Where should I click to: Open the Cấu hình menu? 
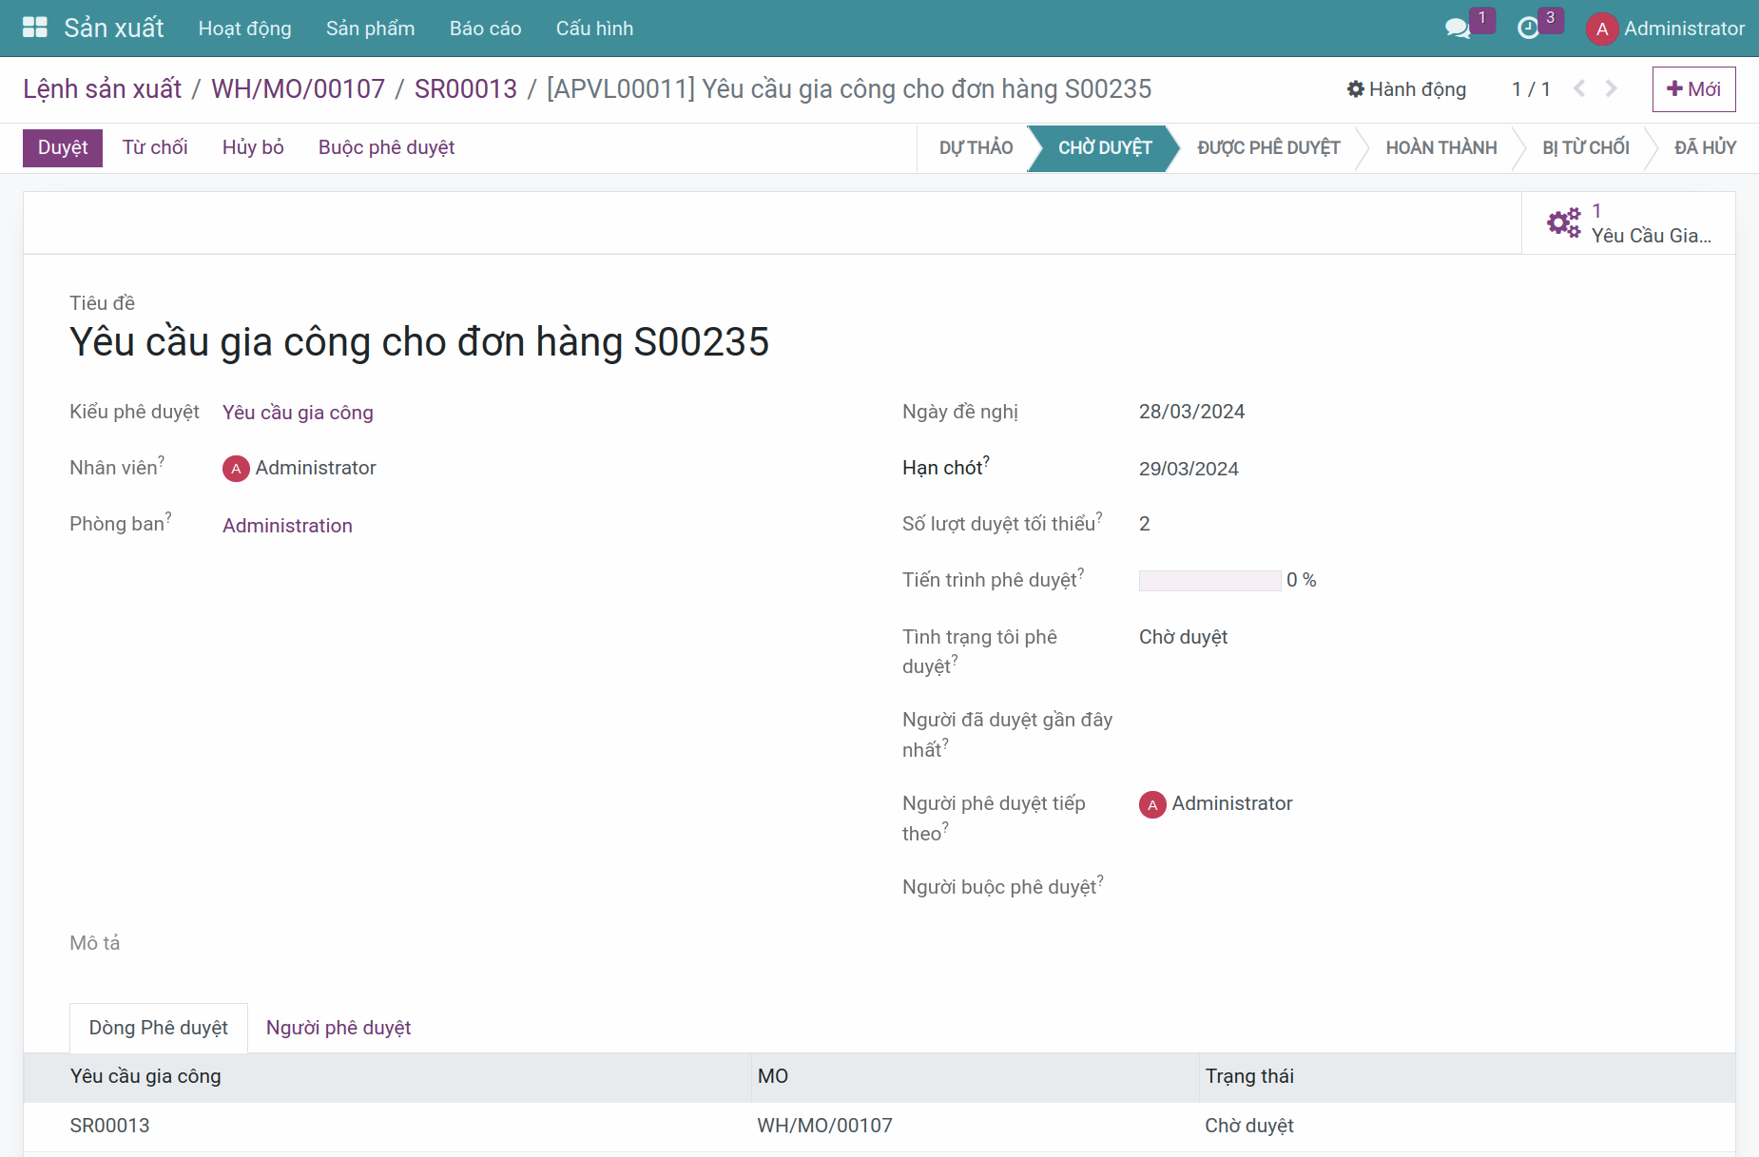tap(595, 29)
